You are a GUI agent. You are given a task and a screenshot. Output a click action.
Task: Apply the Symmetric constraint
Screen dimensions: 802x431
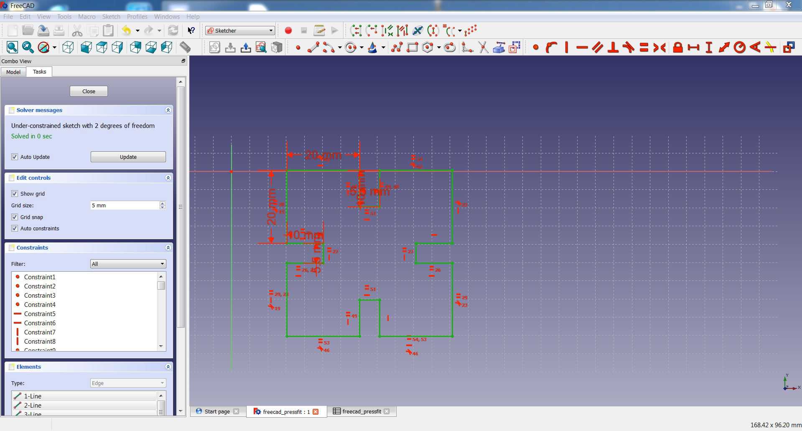pos(659,47)
